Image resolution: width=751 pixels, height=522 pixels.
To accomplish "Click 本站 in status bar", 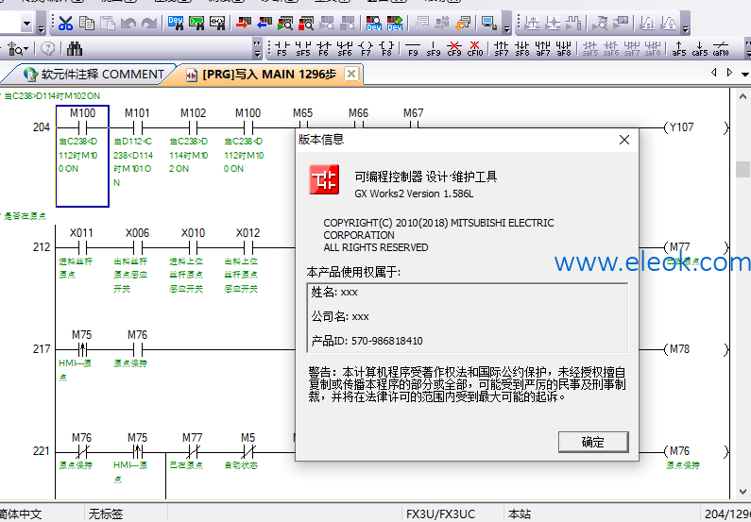I will tap(520, 514).
